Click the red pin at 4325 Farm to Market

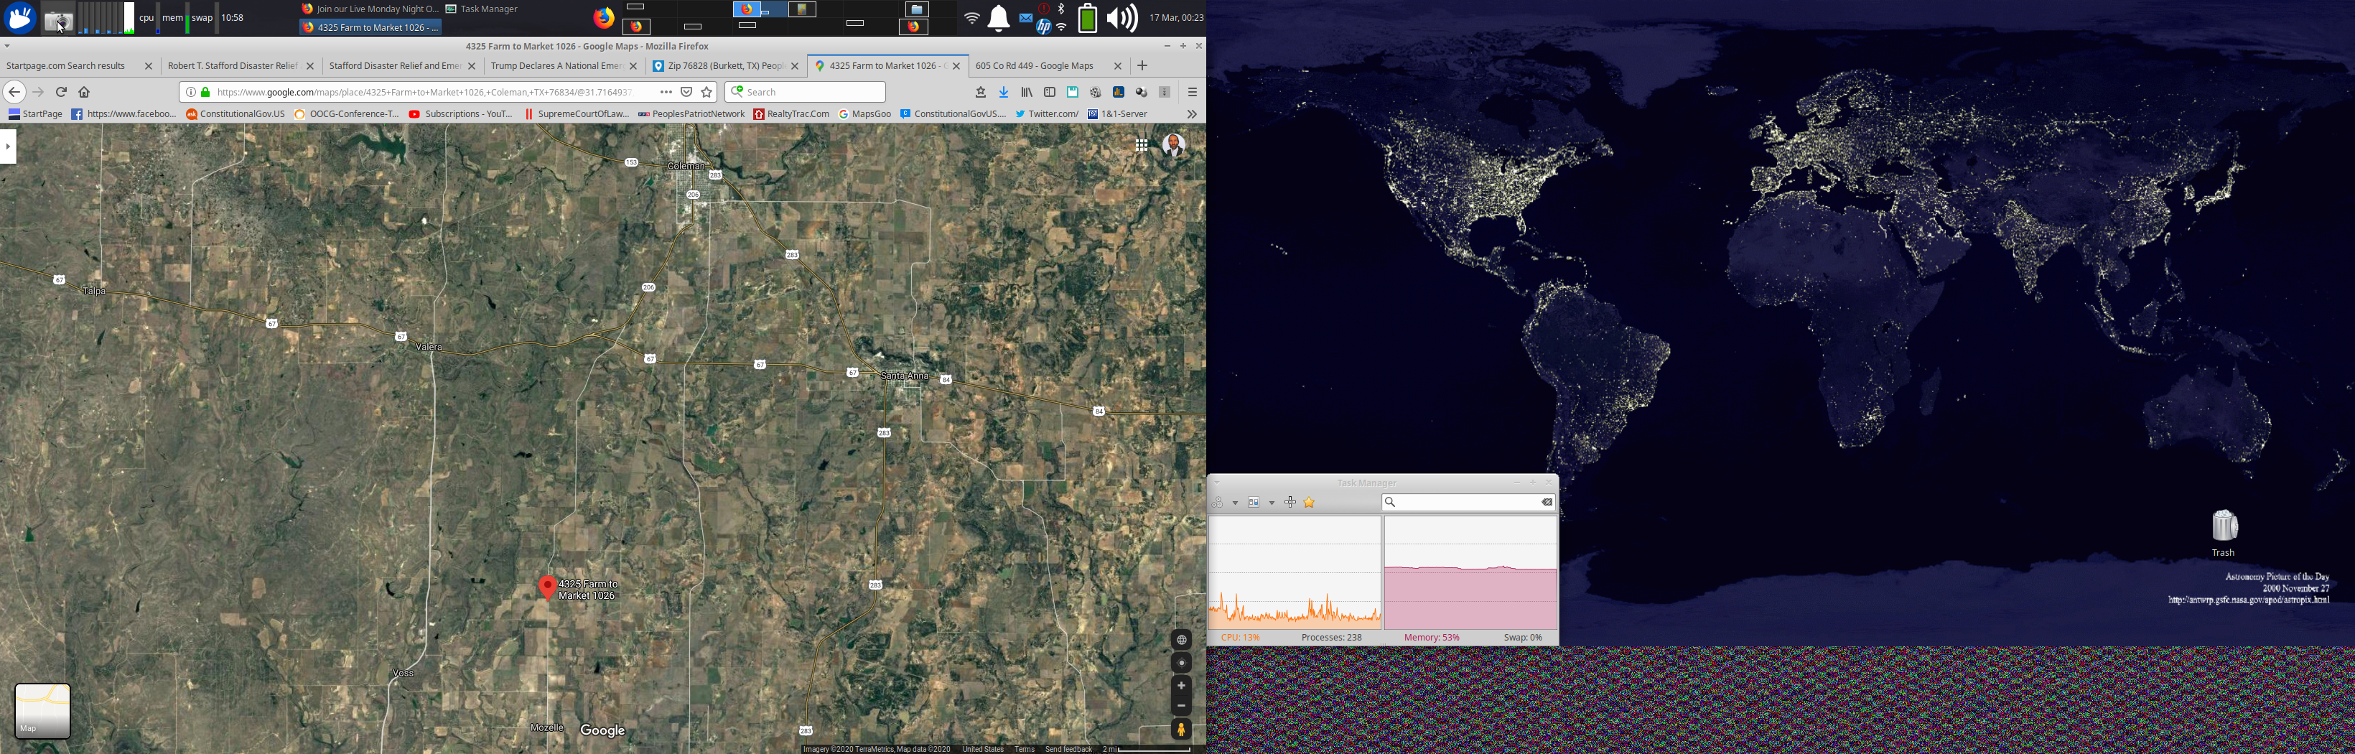click(x=548, y=587)
